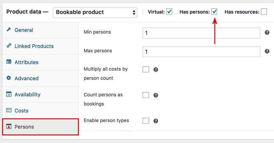Enable Multiply all costs by person count
This screenshot has height=143, width=274.
point(146,69)
